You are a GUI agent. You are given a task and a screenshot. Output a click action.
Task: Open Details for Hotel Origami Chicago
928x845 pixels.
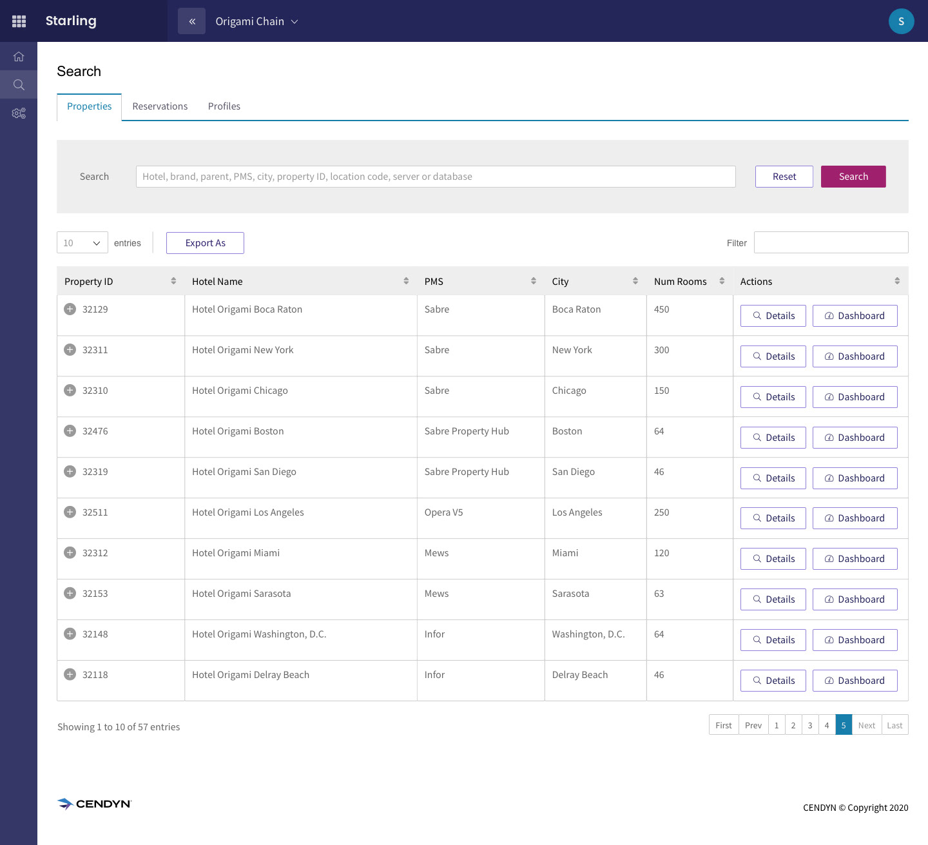pyautogui.click(x=773, y=397)
